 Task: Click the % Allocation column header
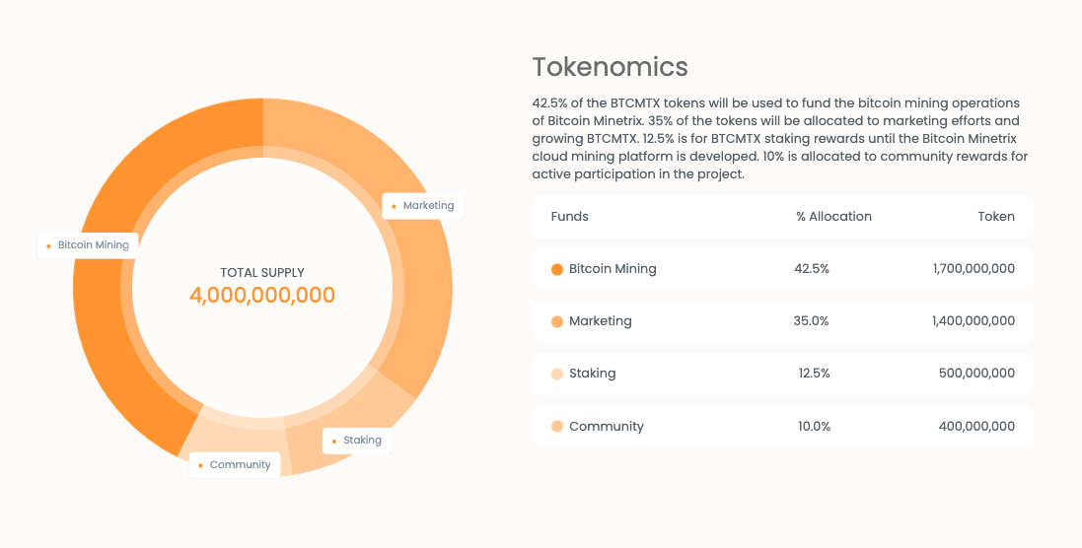click(x=833, y=217)
